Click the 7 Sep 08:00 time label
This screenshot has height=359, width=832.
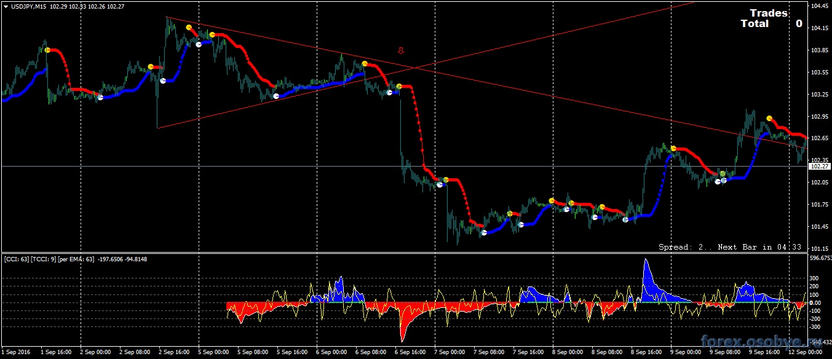point(489,353)
